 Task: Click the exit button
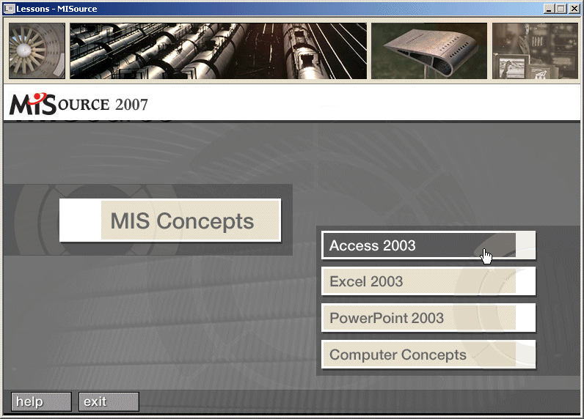pos(109,401)
